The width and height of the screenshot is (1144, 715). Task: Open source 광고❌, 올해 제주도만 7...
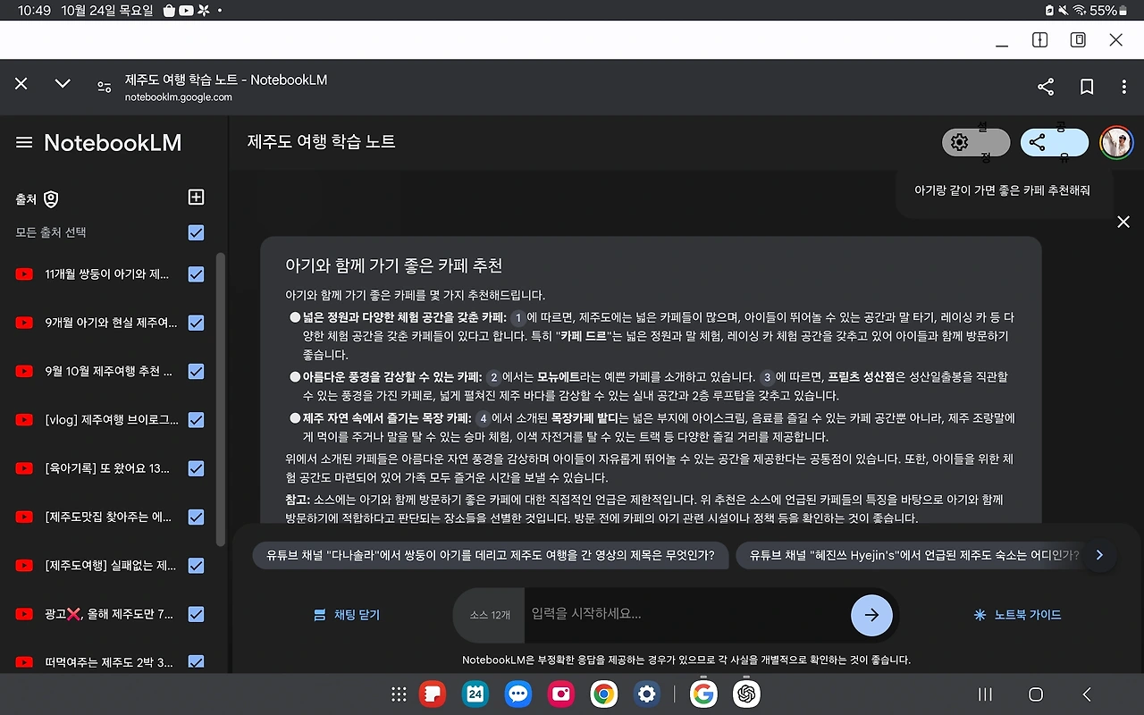[x=109, y=614]
